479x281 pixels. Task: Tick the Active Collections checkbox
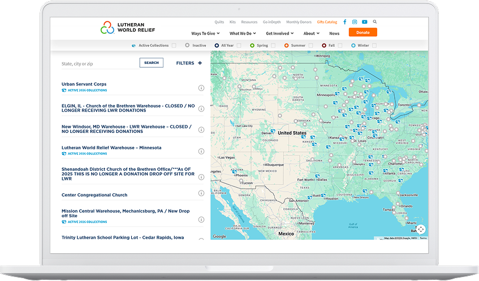[x=174, y=45]
